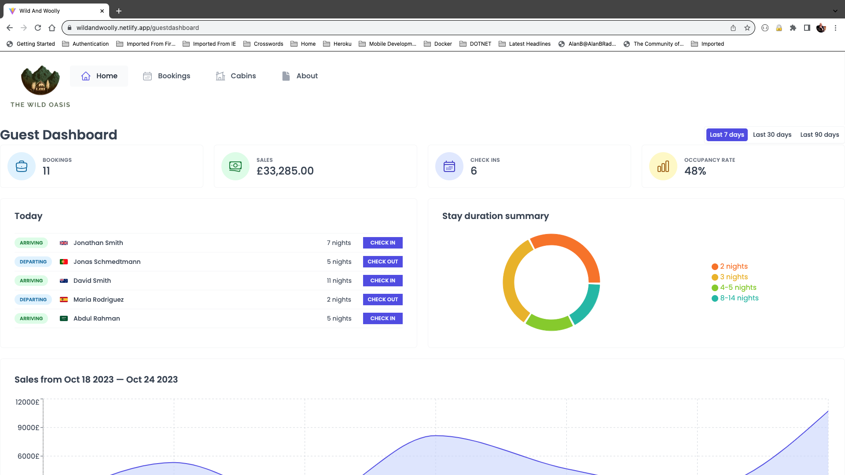Image resolution: width=845 pixels, height=475 pixels.
Task: Check out Maria Rodriguez
Action: point(382,300)
